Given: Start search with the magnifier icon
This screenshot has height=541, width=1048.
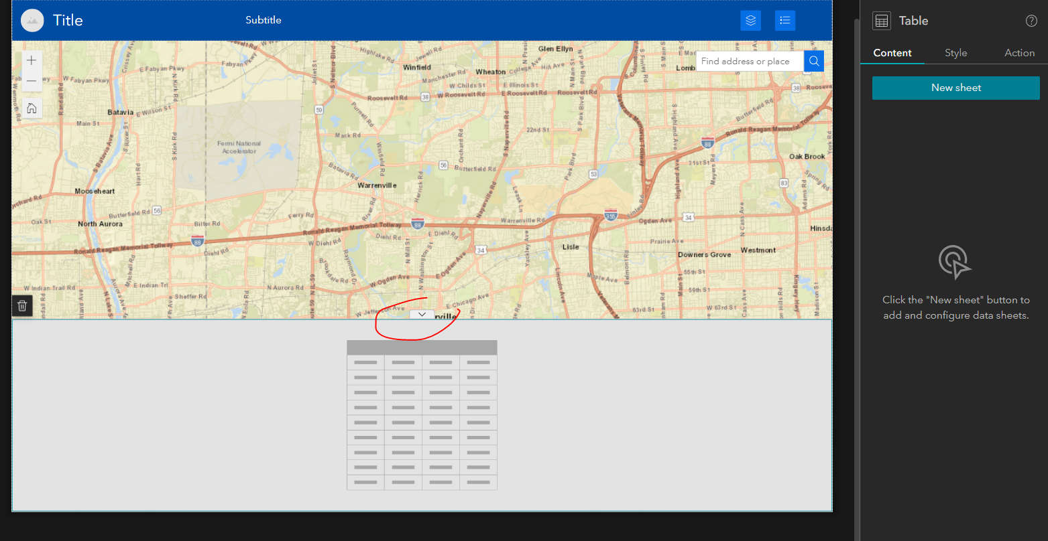Looking at the screenshot, I should 813,61.
